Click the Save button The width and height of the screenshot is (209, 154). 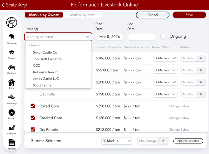189,15
